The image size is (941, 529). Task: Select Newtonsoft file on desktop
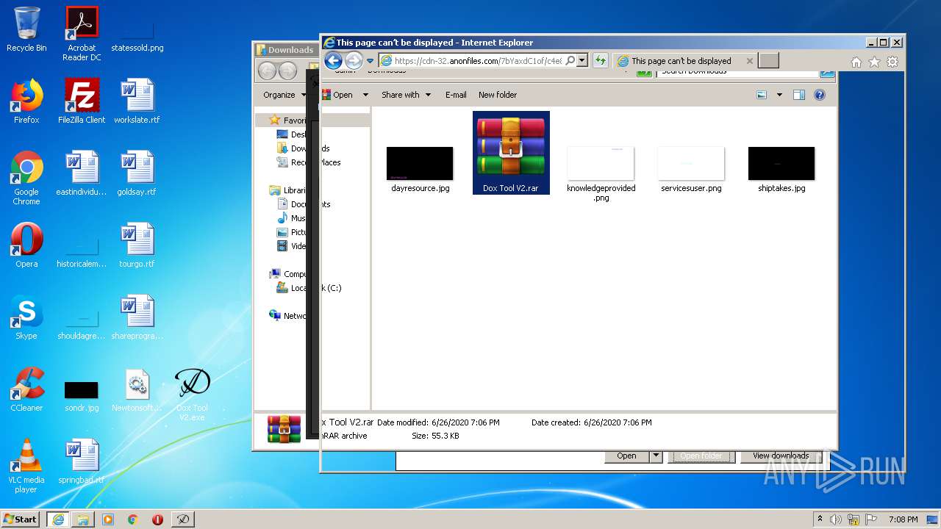coord(137,389)
